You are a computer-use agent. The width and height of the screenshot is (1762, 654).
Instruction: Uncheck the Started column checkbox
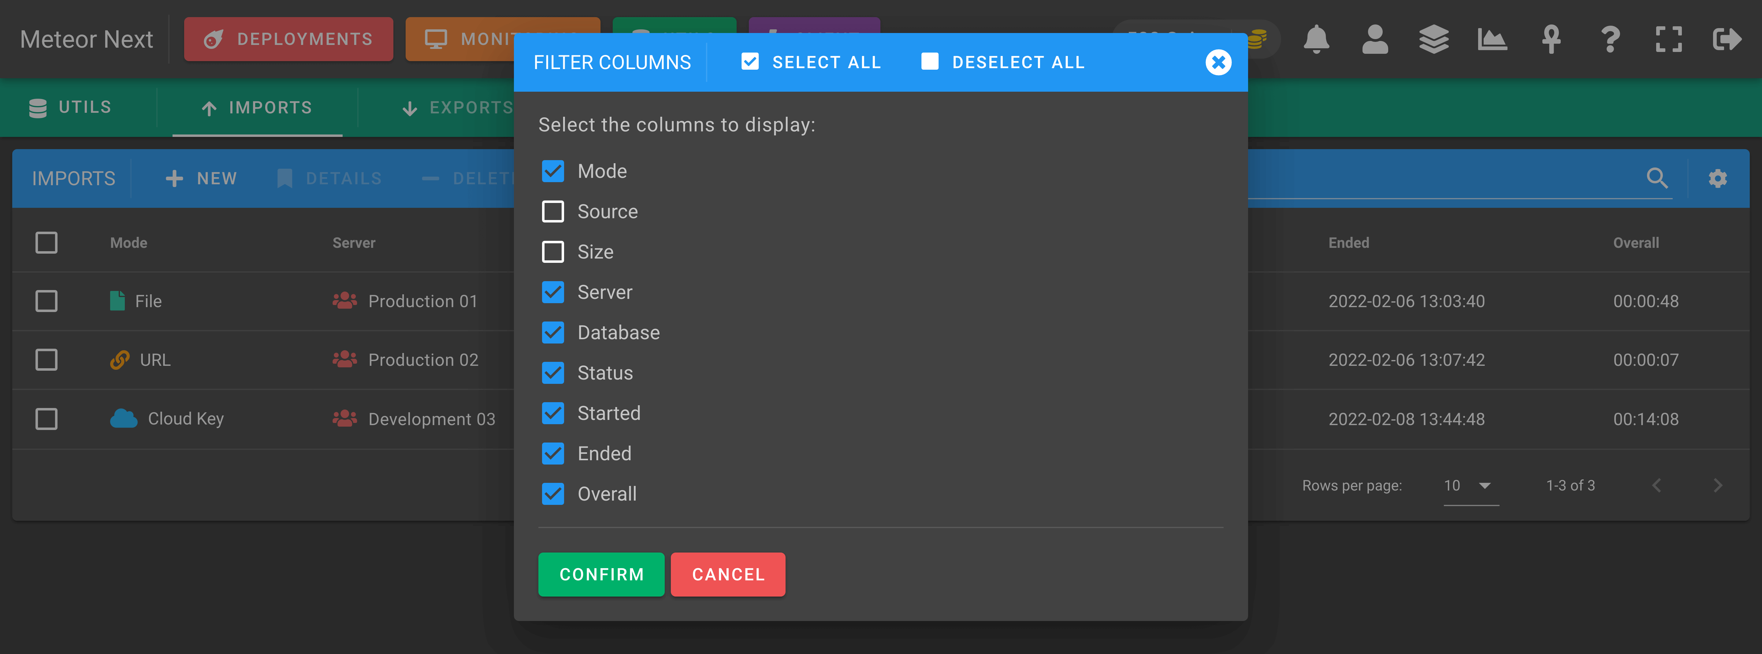pyautogui.click(x=553, y=413)
